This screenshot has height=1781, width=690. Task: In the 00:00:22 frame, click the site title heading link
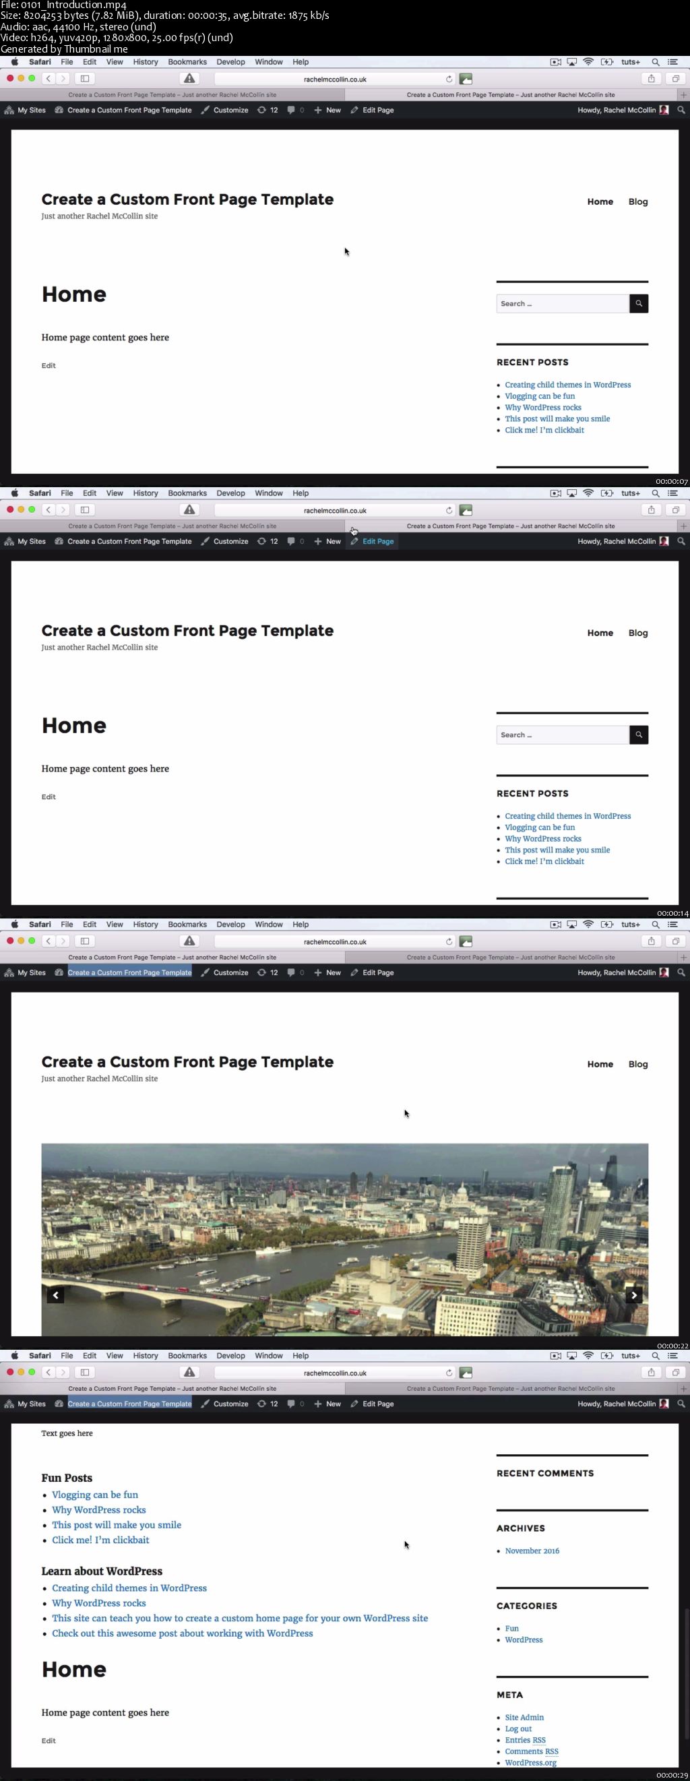[187, 1061]
